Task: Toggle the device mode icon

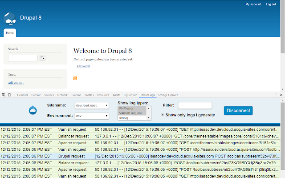Action: pos(9,95)
